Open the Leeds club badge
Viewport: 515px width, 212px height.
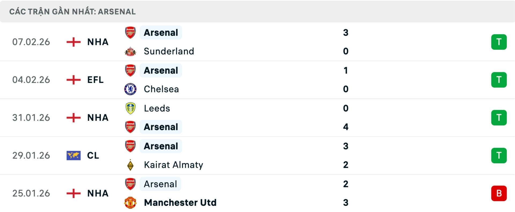tap(130, 108)
